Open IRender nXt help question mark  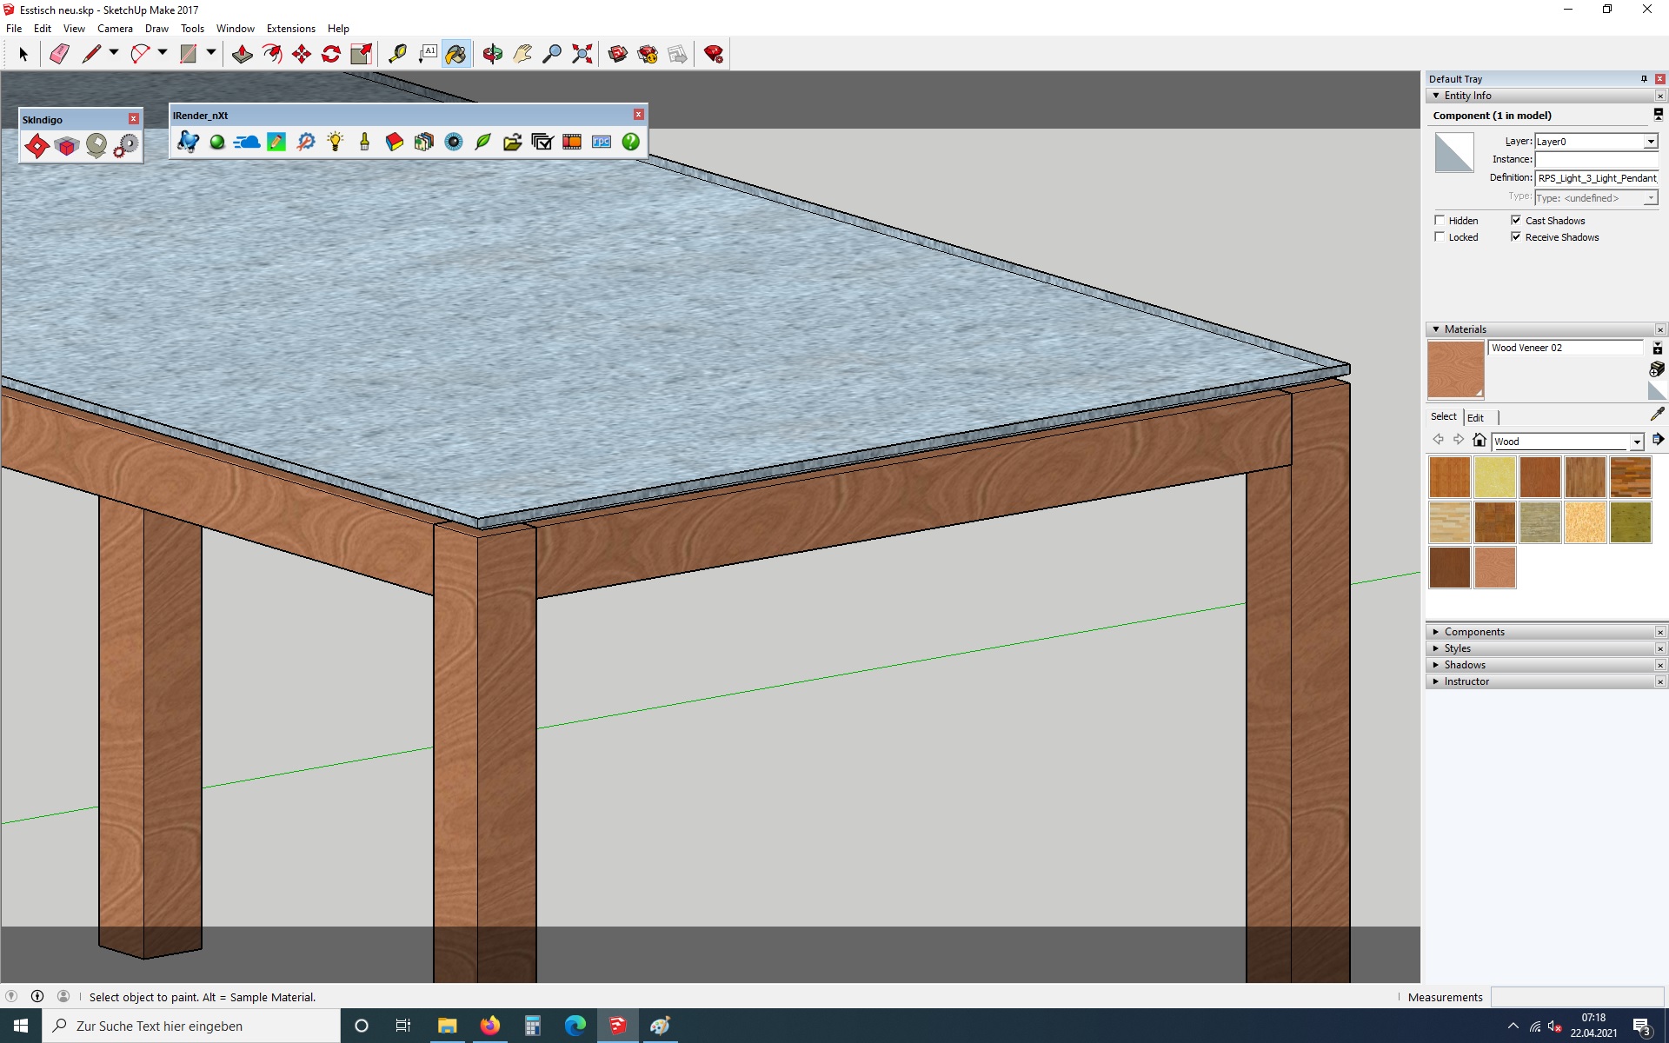tap(630, 142)
